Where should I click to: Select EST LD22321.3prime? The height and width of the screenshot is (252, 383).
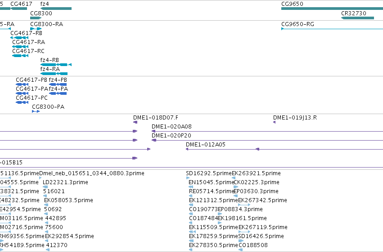click(x=65, y=182)
